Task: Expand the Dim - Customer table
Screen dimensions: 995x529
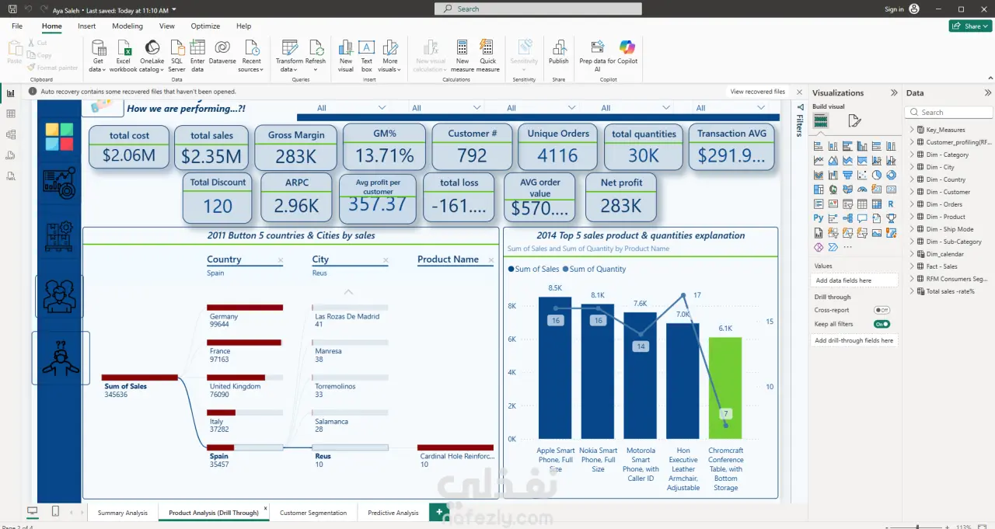Action: coord(912,192)
